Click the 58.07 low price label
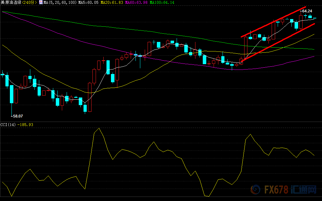Image resolution: width=322 pixels, height=201 pixels. (x=18, y=116)
